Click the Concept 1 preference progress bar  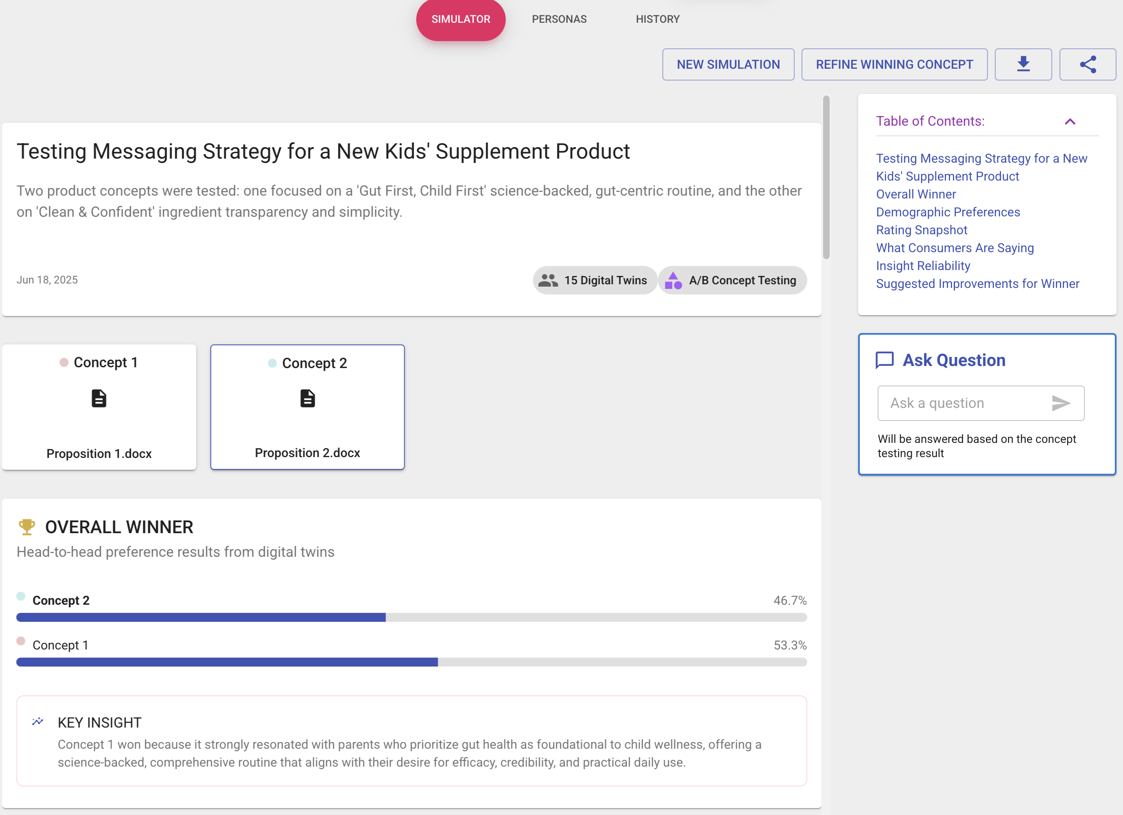tap(411, 662)
